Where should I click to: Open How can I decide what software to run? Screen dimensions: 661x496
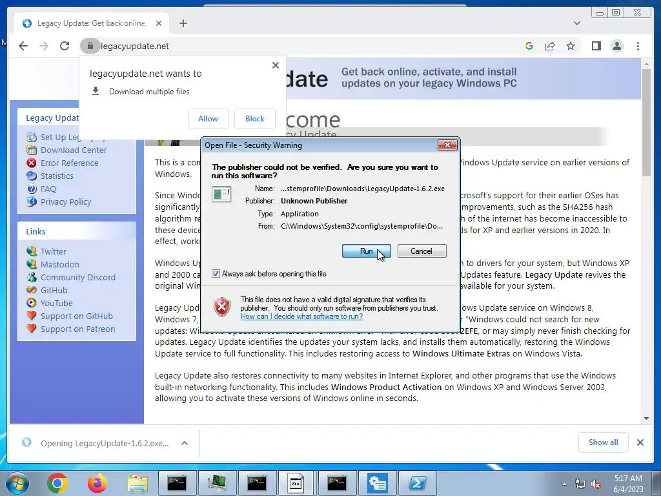301,316
